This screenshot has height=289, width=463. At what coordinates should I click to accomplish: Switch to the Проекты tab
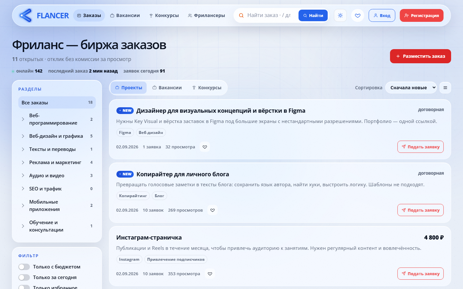pos(129,88)
